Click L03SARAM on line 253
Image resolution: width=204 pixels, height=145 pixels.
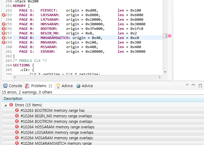click(50, 15)
